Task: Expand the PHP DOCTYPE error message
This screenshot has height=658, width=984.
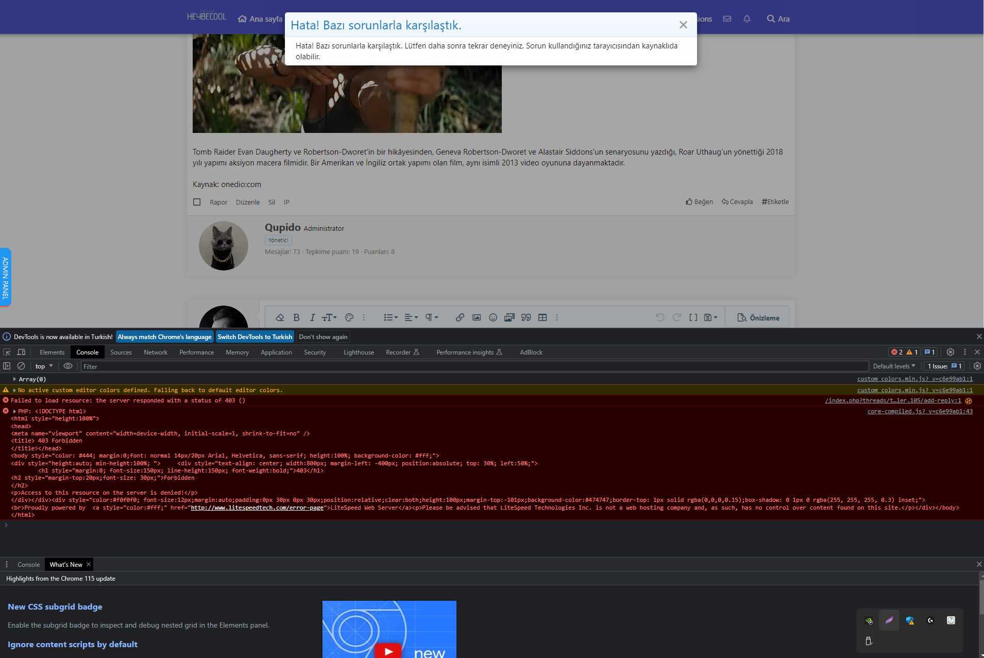Action: [15, 411]
